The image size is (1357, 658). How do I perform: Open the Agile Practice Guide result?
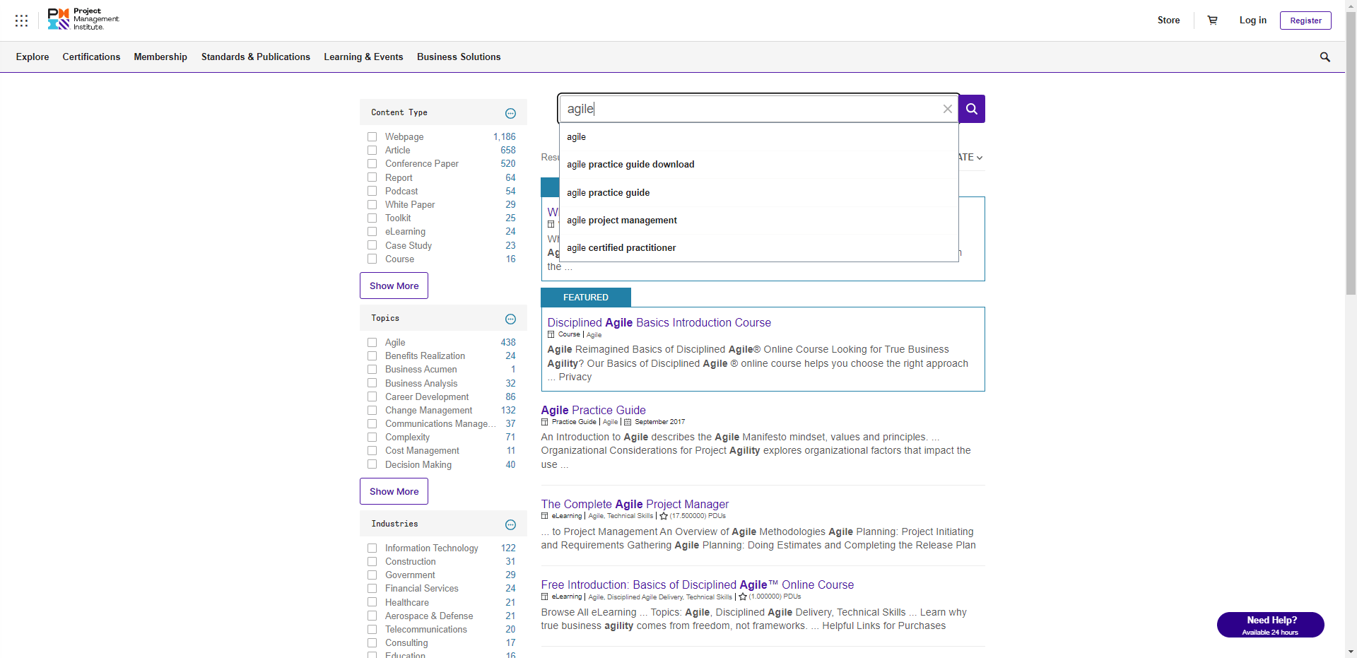point(593,410)
